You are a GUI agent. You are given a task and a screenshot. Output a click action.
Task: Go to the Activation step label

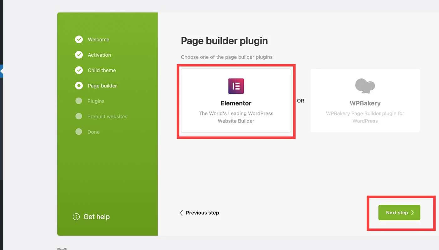coord(99,55)
